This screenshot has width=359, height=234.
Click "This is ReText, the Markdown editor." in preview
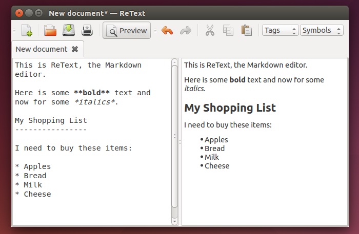click(246, 65)
